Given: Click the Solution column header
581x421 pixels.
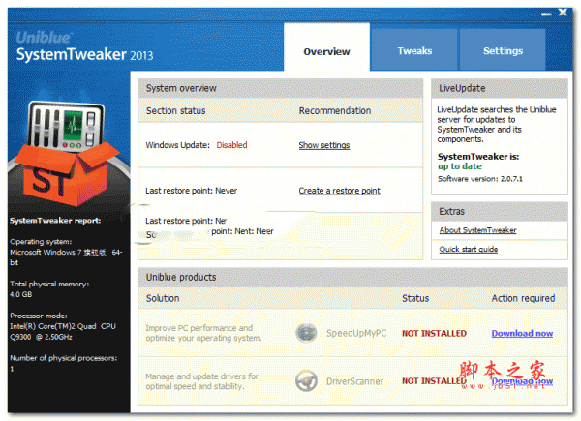Looking at the screenshot, I should (x=163, y=298).
